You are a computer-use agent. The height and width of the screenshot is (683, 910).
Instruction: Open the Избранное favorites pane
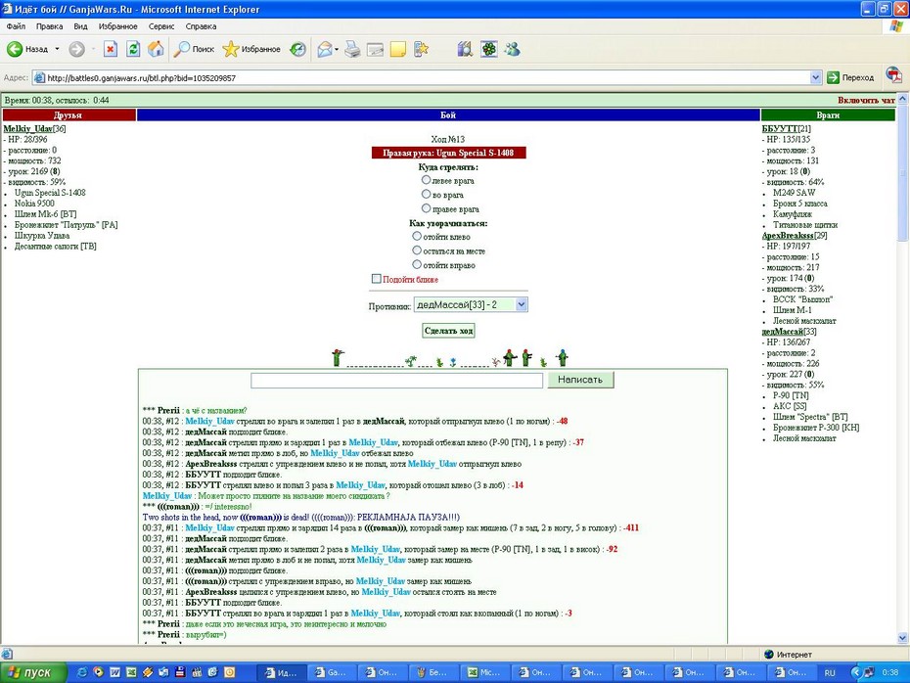(251, 49)
